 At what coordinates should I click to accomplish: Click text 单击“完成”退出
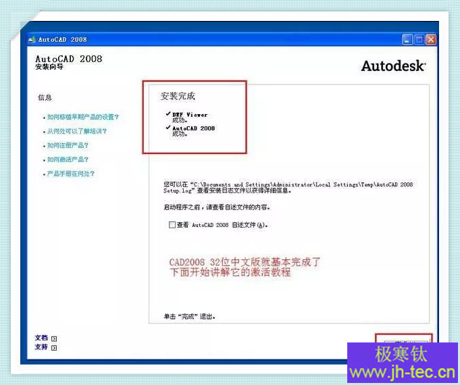(190, 316)
